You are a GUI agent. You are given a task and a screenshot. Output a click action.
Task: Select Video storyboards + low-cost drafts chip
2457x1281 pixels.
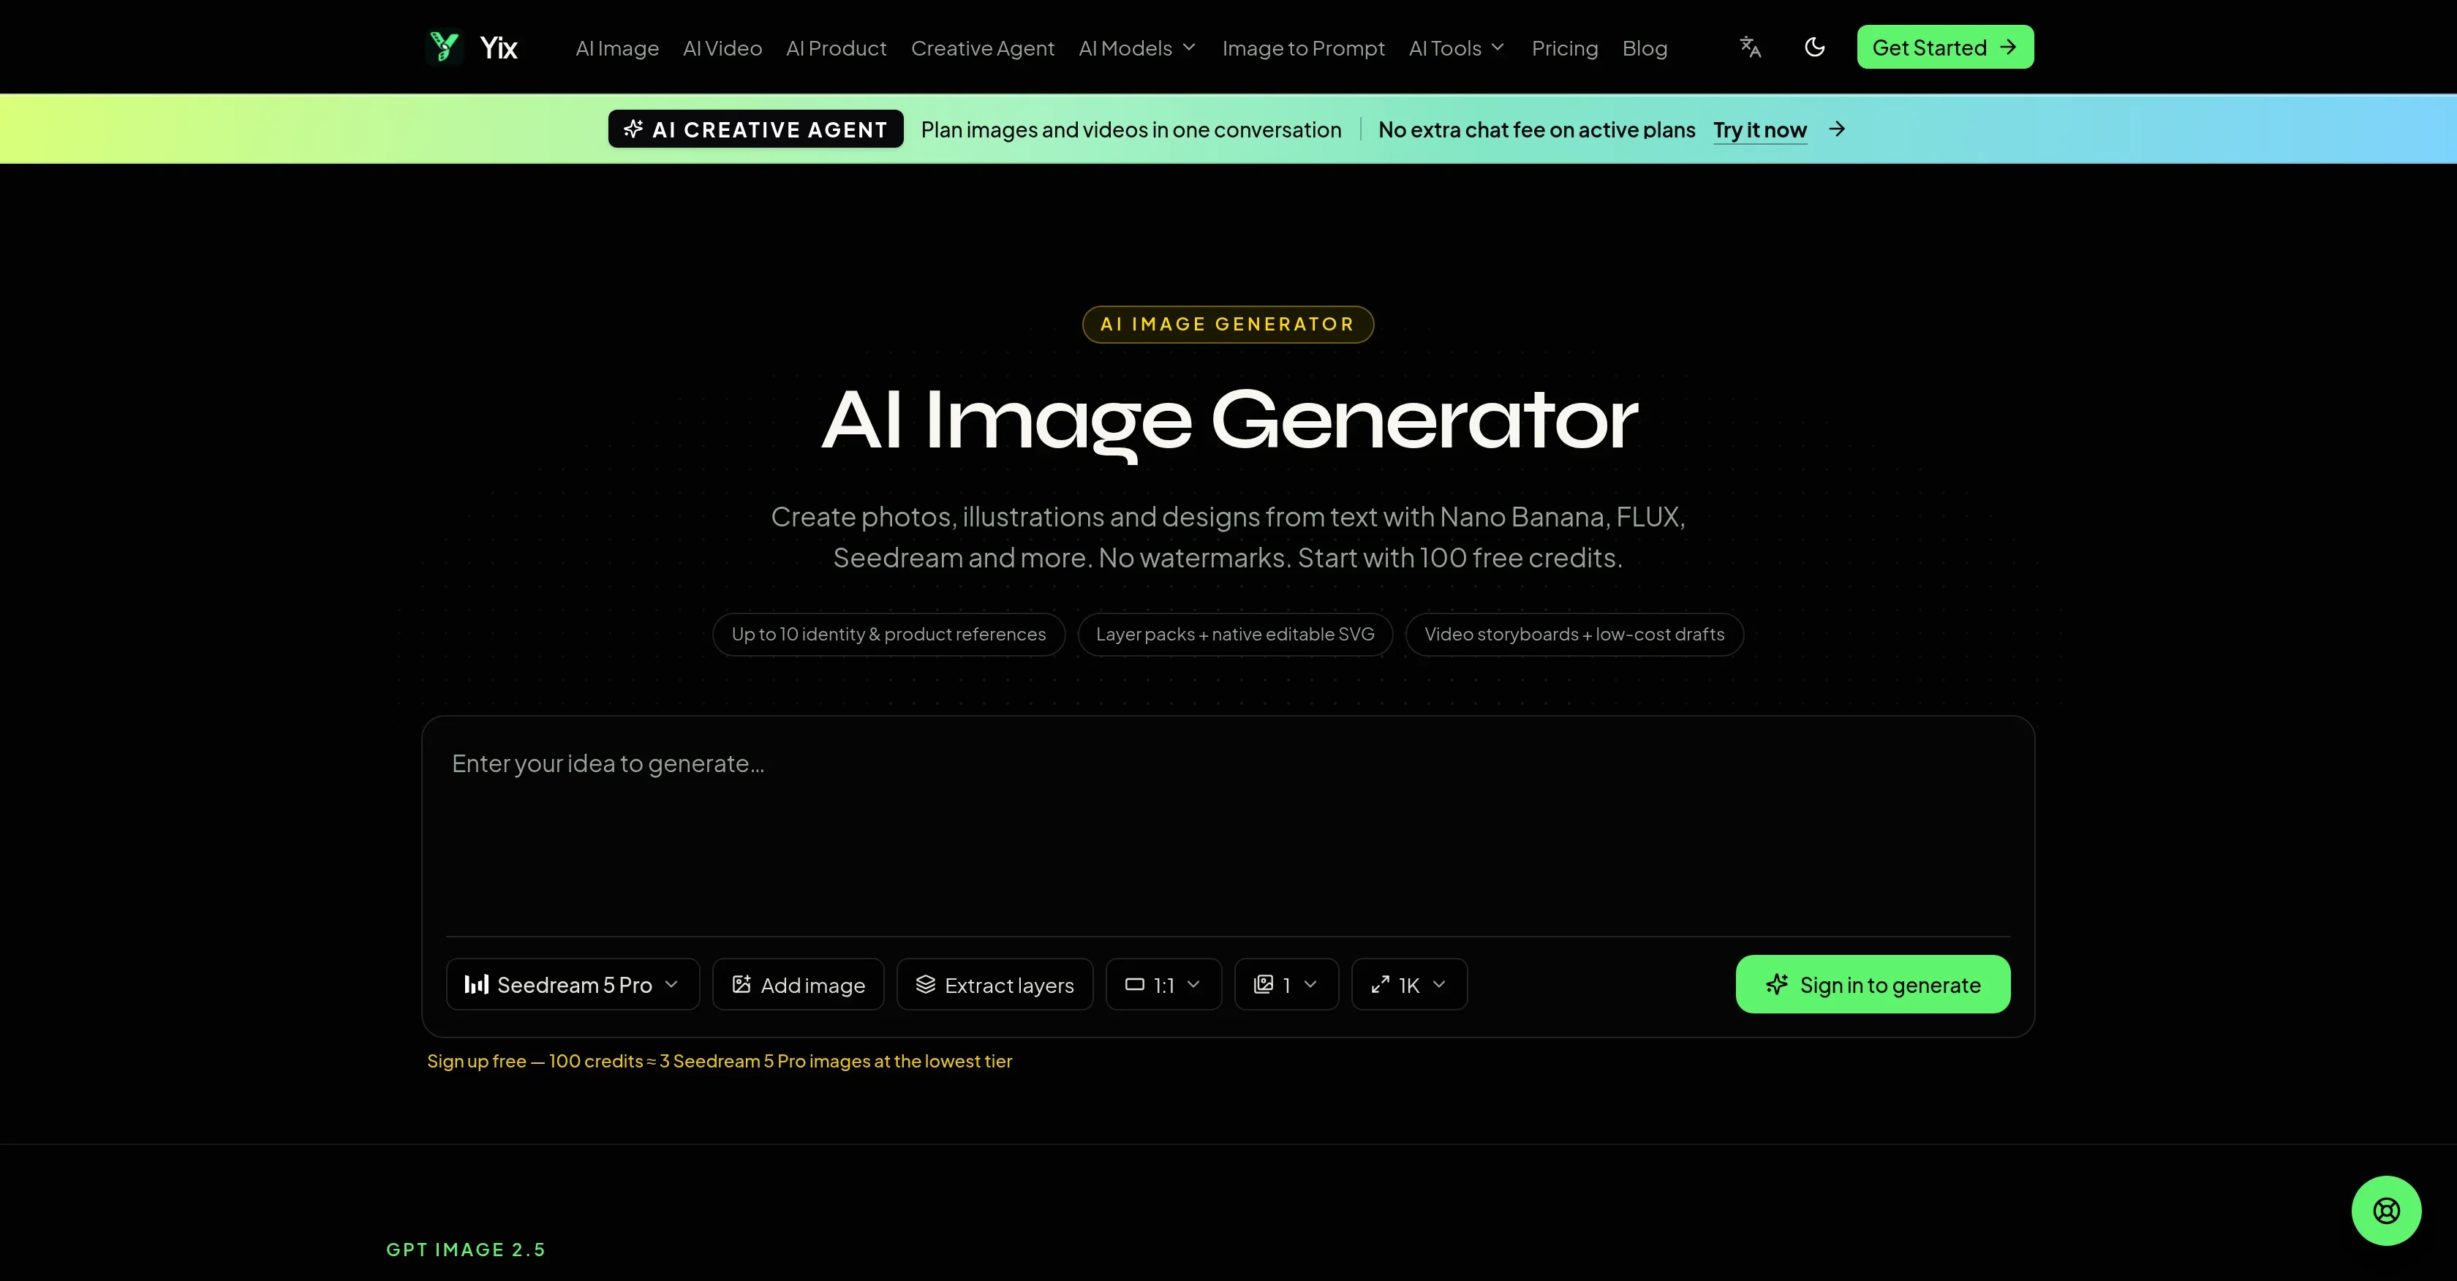tap(1574, 635)
